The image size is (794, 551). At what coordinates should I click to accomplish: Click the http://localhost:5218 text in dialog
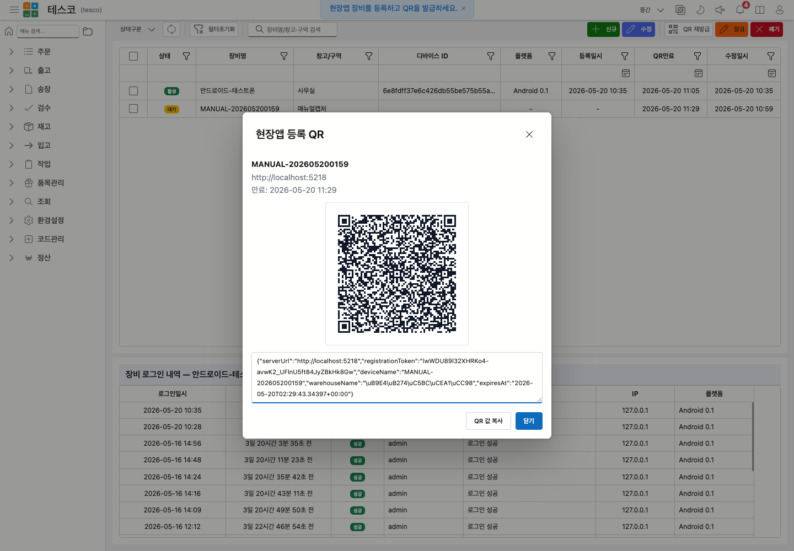[289, 177]
